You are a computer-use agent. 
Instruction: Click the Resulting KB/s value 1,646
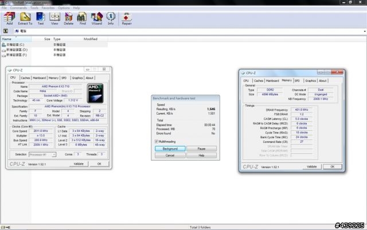(211, 109)
